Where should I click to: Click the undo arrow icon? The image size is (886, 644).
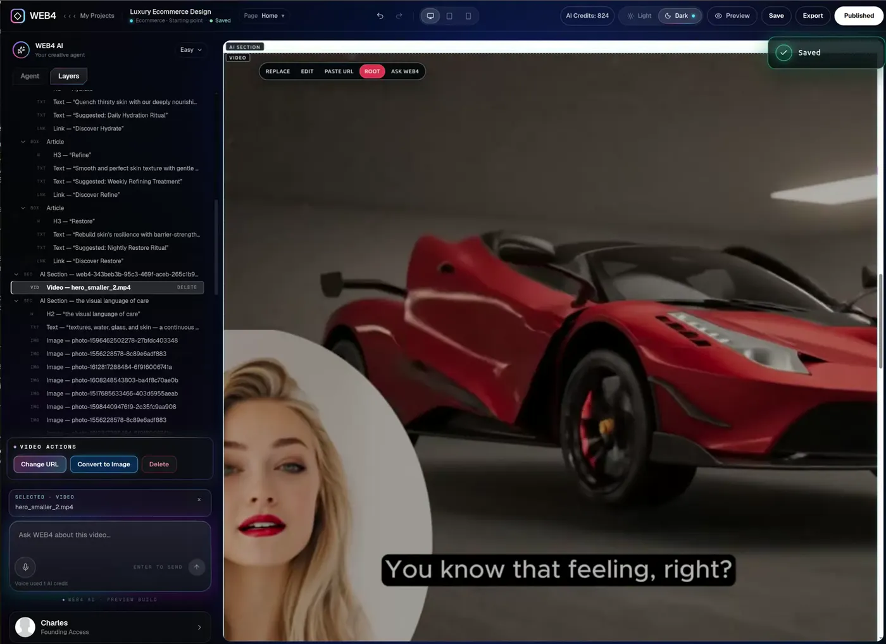point(380,16)
